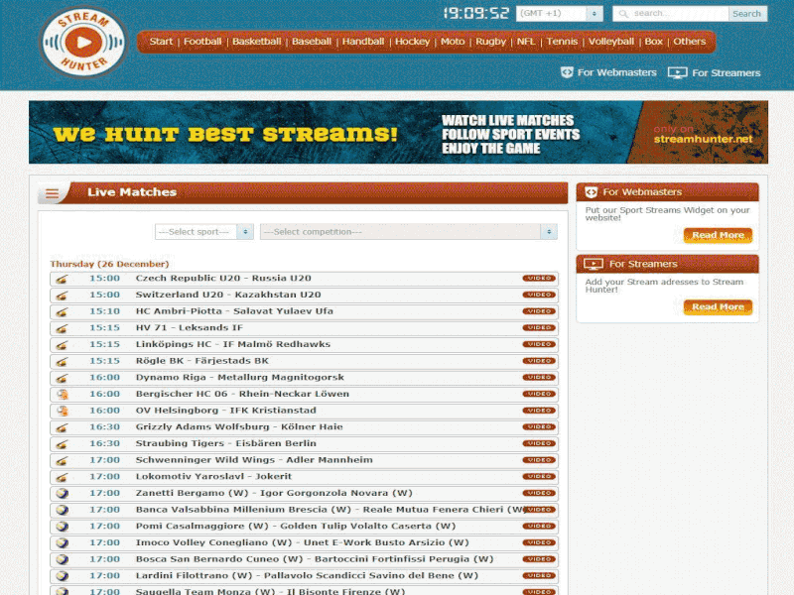Go to the Rugby section
Viewport: 794px width, 595px height.
[x=490, y=42]
